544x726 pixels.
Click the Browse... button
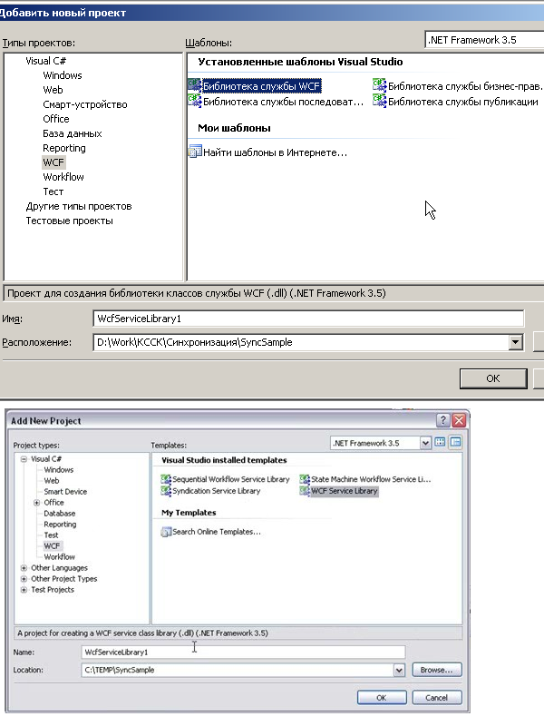436,670
